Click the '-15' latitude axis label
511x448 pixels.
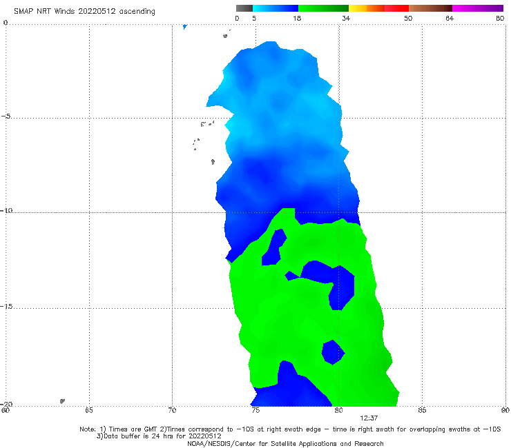point(6,306)
